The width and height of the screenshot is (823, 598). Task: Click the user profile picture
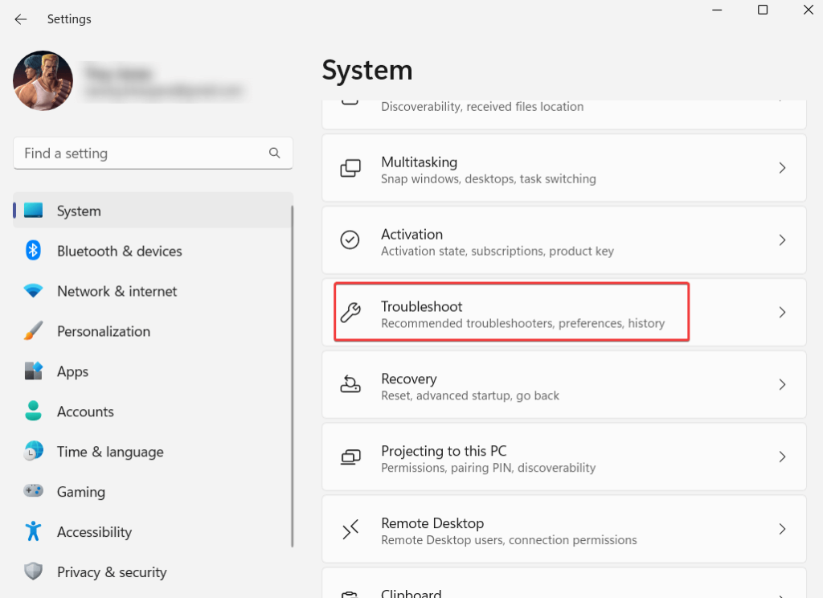pyautogui.click(x=43, y=80)
